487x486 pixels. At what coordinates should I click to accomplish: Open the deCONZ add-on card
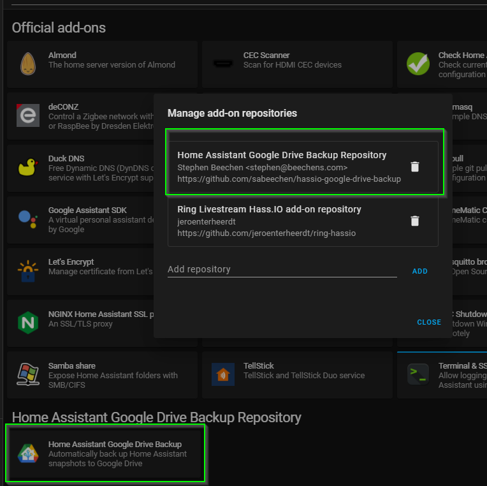point(80,116)
